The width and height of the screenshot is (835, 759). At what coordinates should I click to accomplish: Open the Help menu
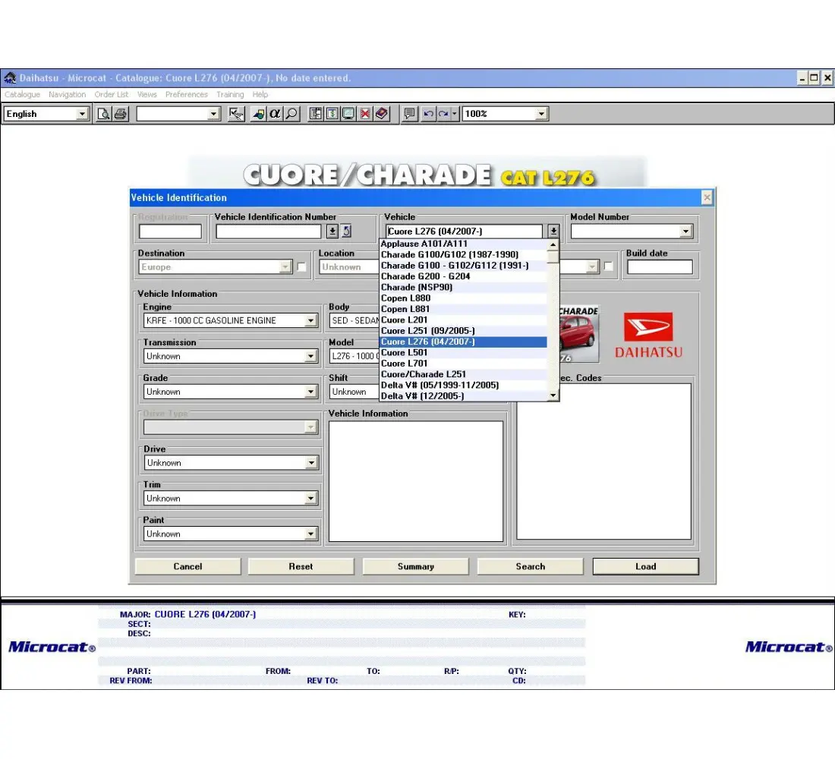coord(260,95)
